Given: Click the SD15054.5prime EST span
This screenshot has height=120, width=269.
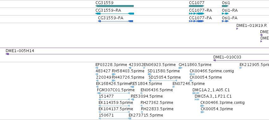Looking at the screenshot, I should click(163, 81).
